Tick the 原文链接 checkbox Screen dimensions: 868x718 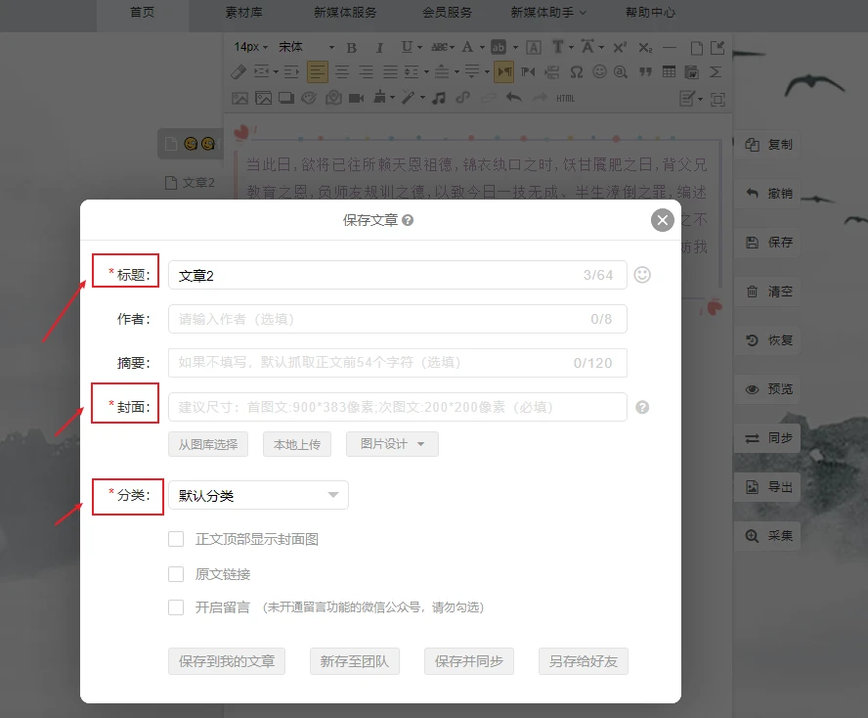click(176, 574)
